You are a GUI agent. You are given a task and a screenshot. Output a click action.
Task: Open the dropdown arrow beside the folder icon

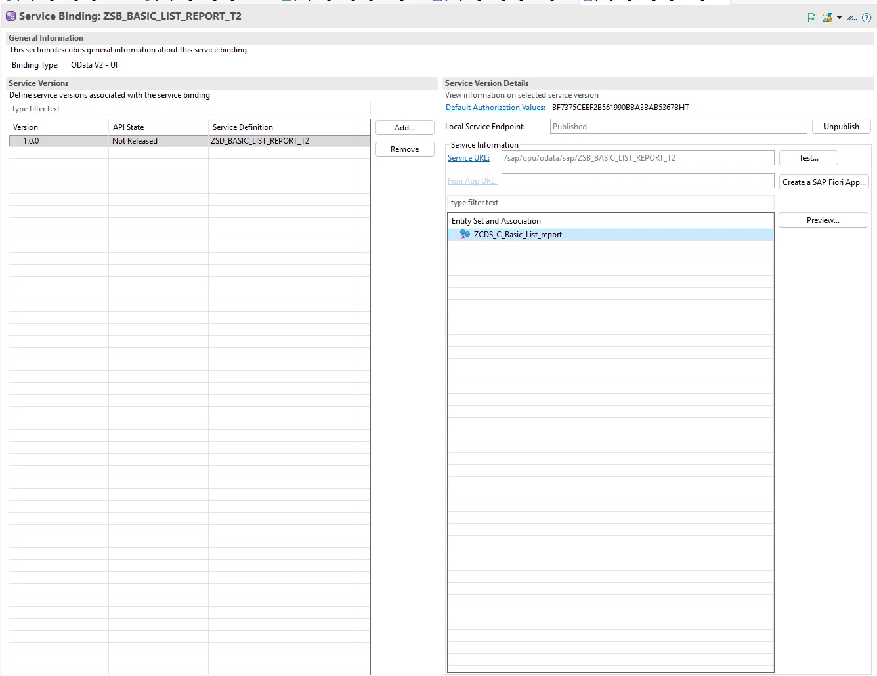pyautogui.click(x=839, y=18)
